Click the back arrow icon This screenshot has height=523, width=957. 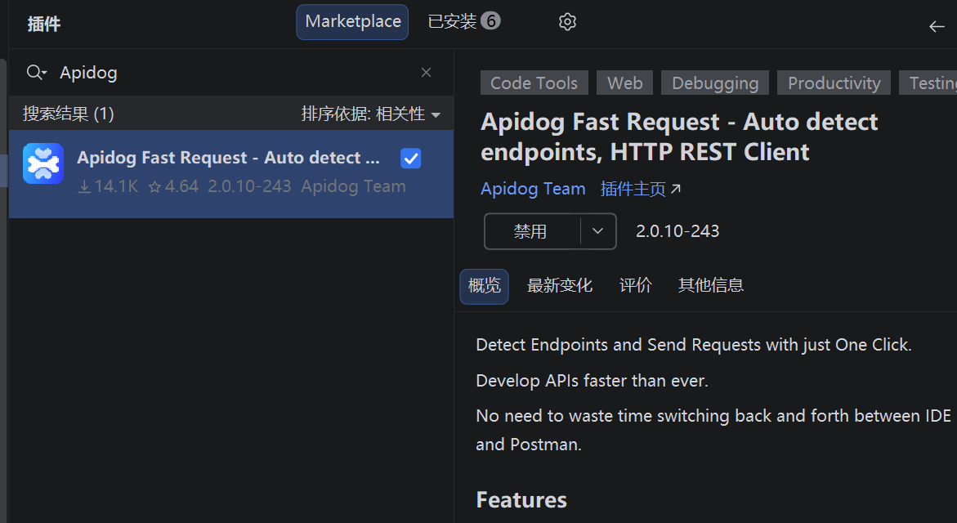point(937,26)
